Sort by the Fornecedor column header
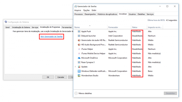 coord(113,27)
